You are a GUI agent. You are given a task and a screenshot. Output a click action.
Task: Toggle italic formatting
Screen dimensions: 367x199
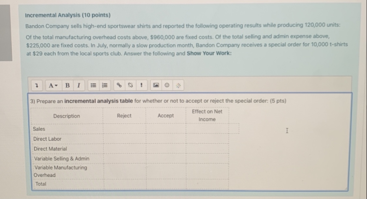pyautogui.click(x=79, y=85)
